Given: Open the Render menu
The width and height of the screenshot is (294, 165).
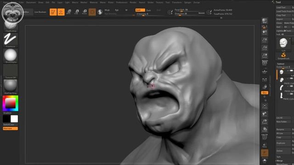Looking at the screenshot, I should tap(133, 2).
